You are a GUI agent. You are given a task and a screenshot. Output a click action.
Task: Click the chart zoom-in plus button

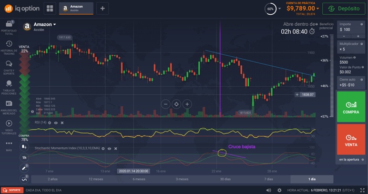(x=187, y=104)
